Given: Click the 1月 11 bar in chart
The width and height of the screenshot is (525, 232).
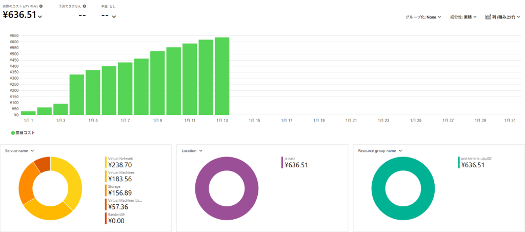Looking at the screenshot, I should point(190,79).
